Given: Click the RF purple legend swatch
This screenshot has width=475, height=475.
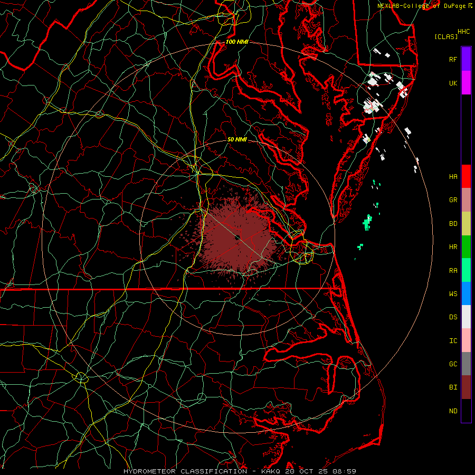Looking at the screenshot, I should pos(466,59).
